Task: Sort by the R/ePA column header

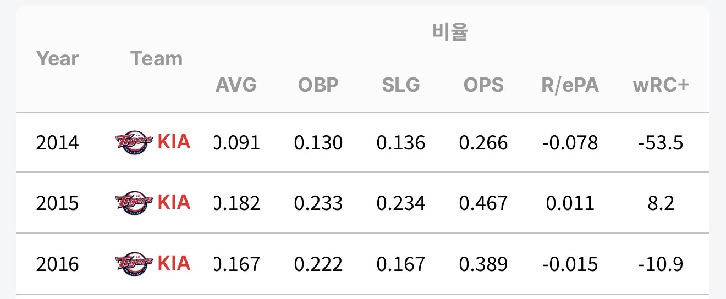Action: tap(570, 85)
